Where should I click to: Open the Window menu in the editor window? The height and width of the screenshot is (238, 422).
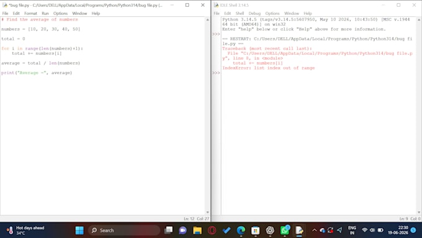[79, 13]
